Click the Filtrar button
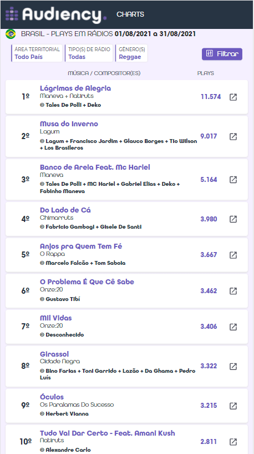Viewport: 254px width, 454px height. pyautogui.click(x=222, y=54)
